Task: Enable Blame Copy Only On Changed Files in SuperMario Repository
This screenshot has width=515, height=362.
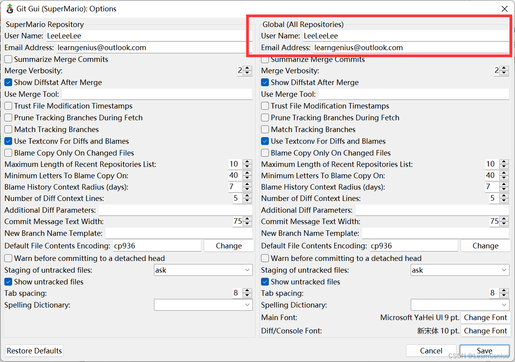Action: click(8, 153)
